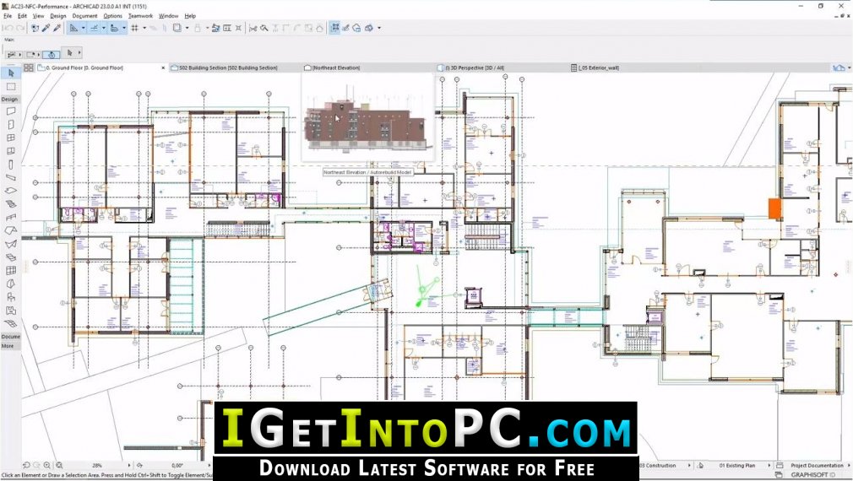Open the zoom percentage dropdown arrow
Viewport: 853px width, 481px height.
click(129, 466)
